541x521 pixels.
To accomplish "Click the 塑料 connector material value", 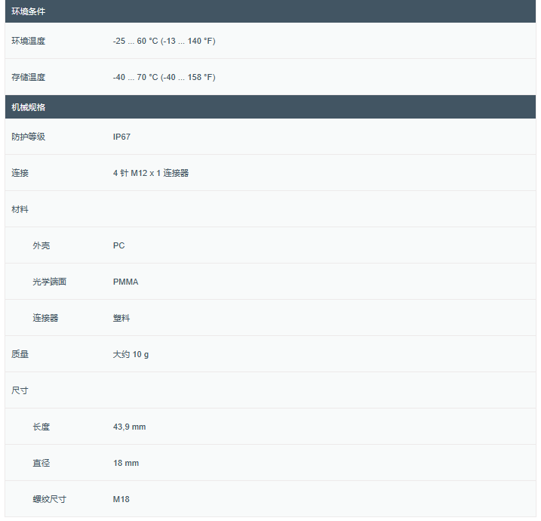I will [121, 318].
